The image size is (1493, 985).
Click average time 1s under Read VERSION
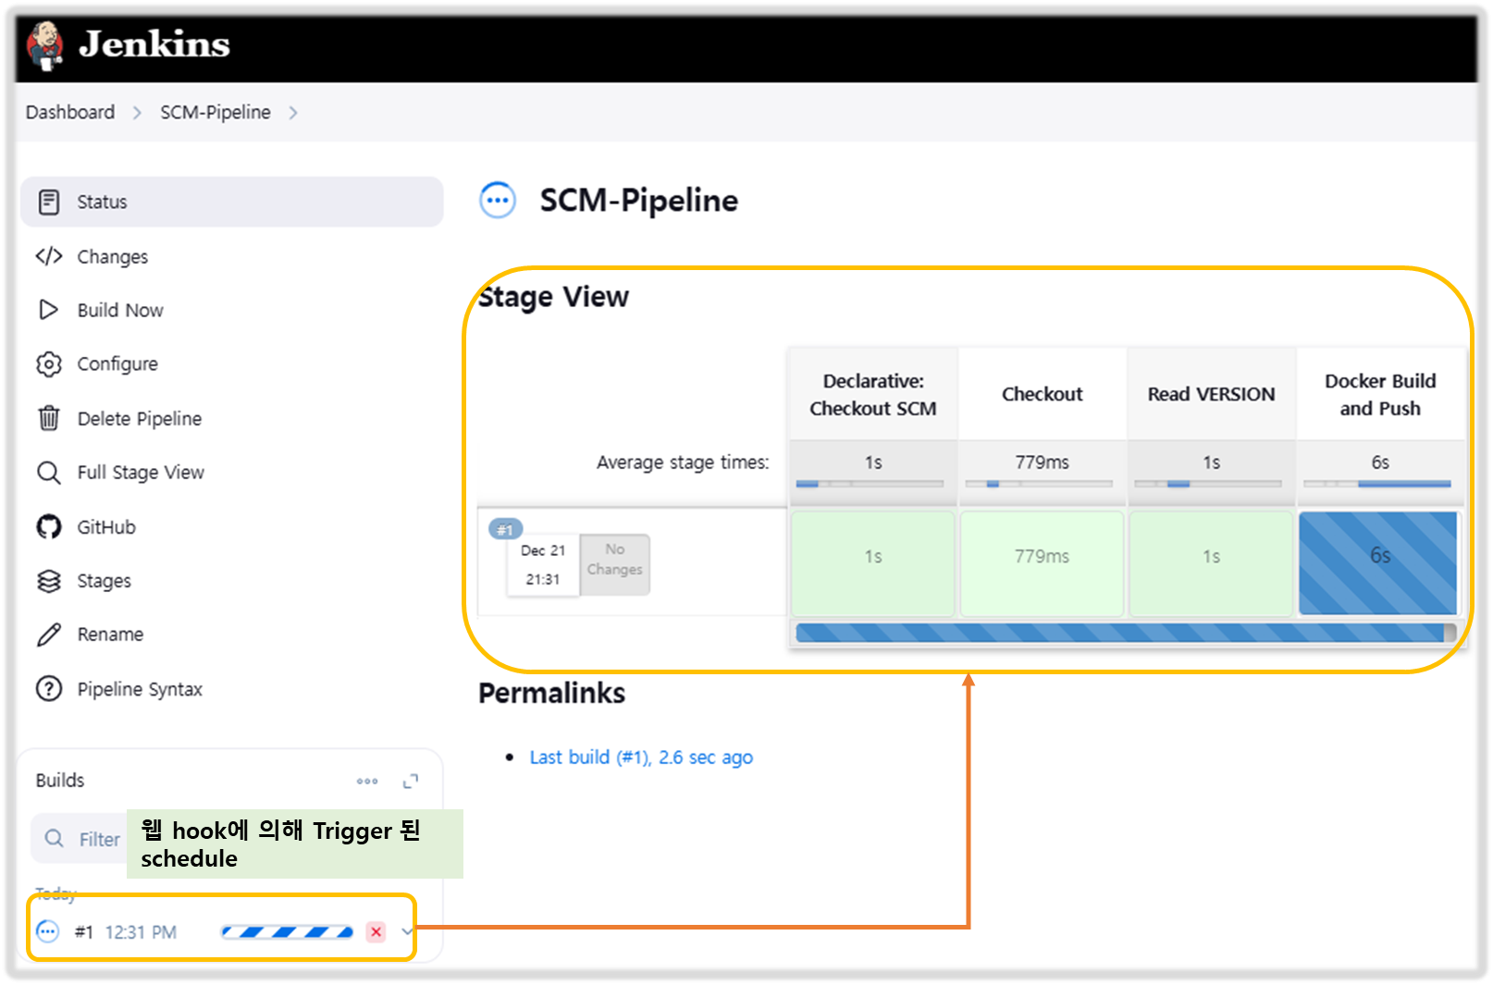point(1212,462)
